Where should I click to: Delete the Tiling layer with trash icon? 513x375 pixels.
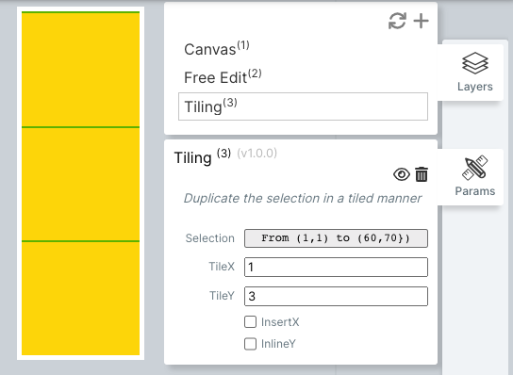coord(422,174)
